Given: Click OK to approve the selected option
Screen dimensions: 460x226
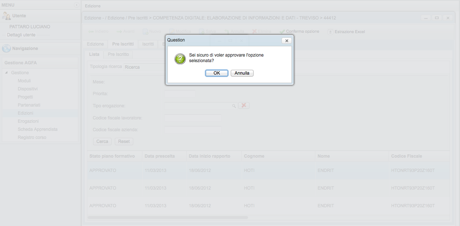Looking at the screenshot, I should [216, 73].
